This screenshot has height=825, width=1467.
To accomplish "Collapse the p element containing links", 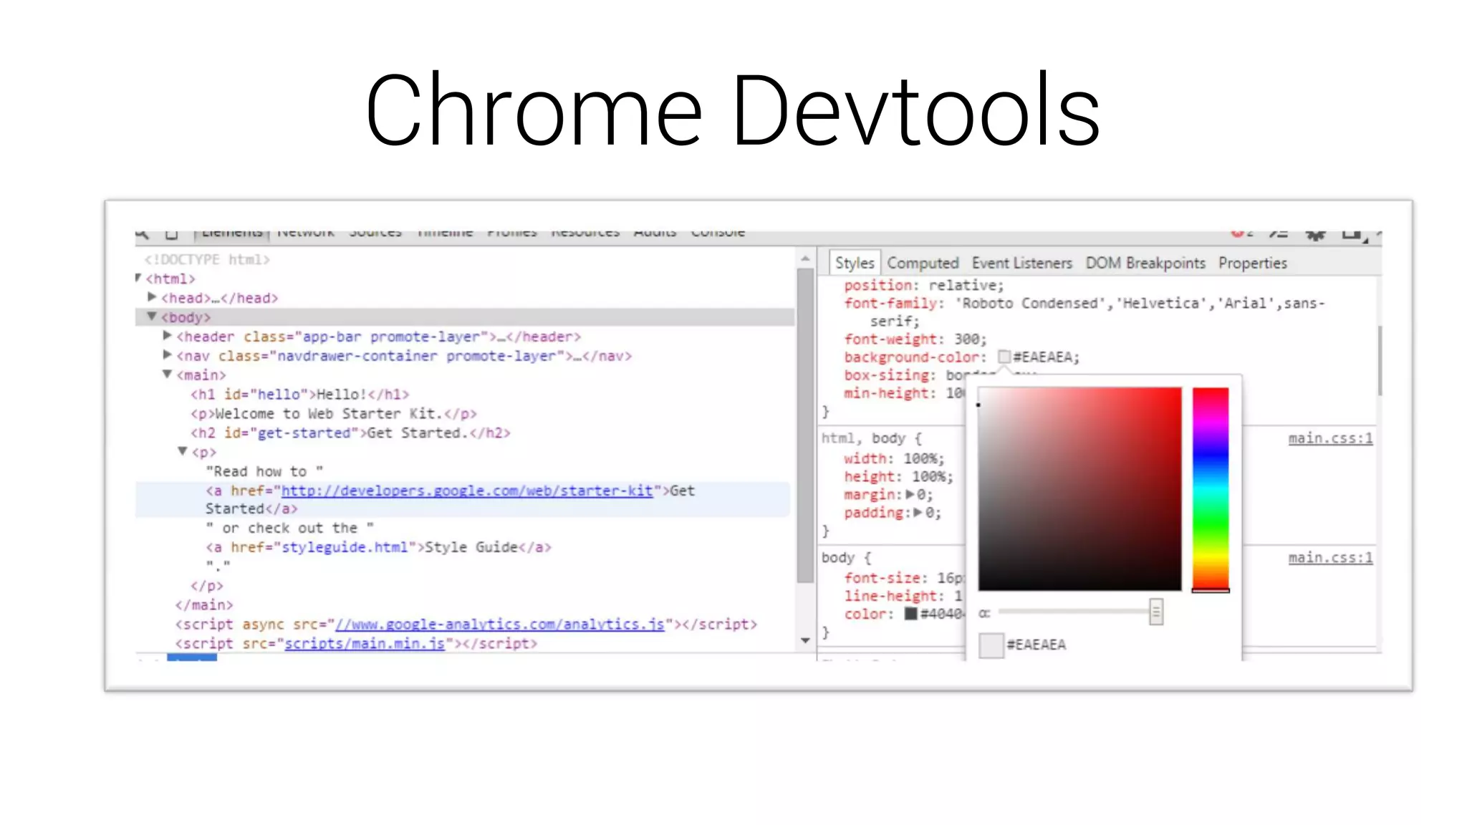I will coord(183,451).
